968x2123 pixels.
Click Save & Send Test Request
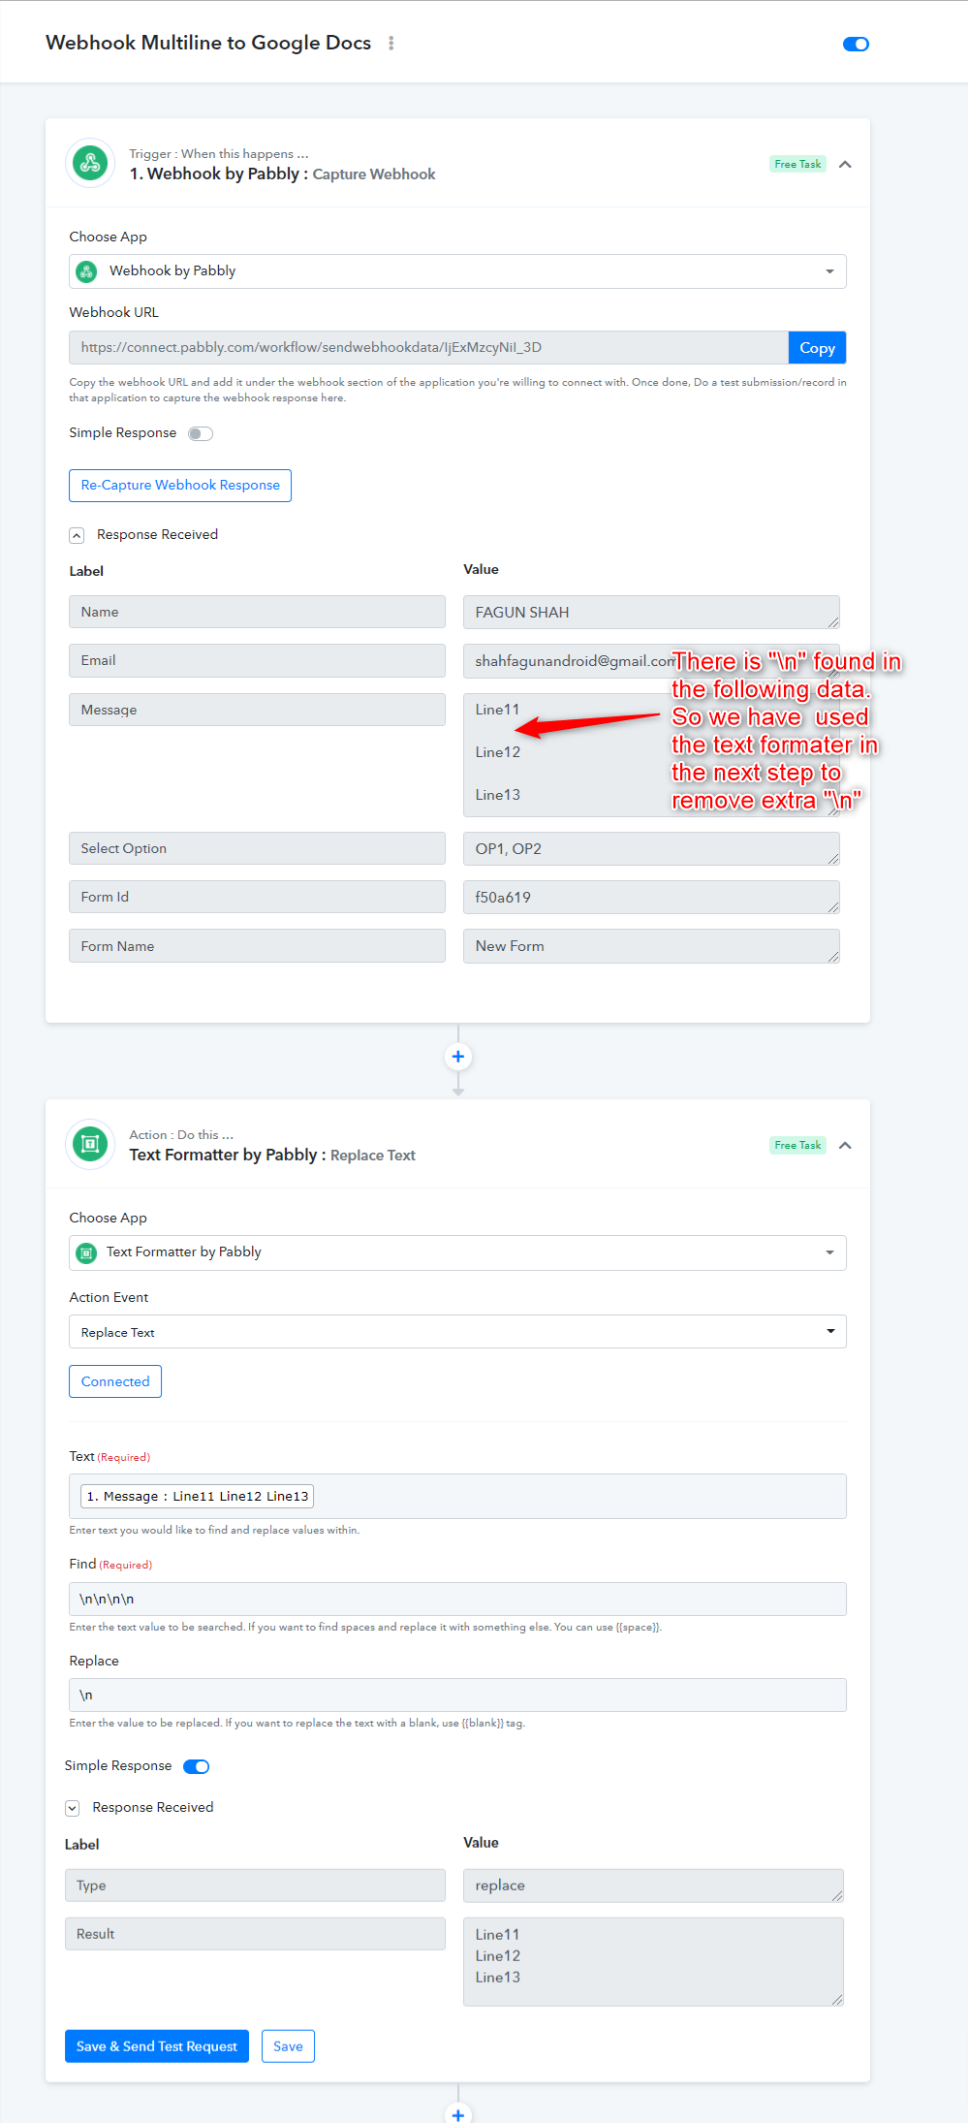click(x=157, y=2046)
